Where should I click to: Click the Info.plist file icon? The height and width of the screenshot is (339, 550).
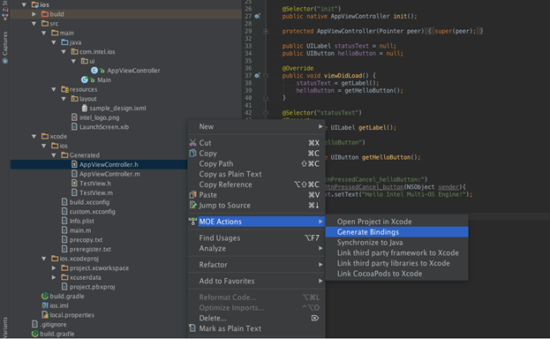(64, 221)
